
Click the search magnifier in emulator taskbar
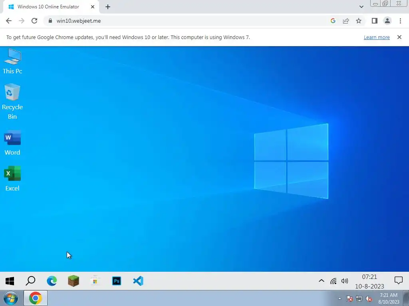(30, 281)
